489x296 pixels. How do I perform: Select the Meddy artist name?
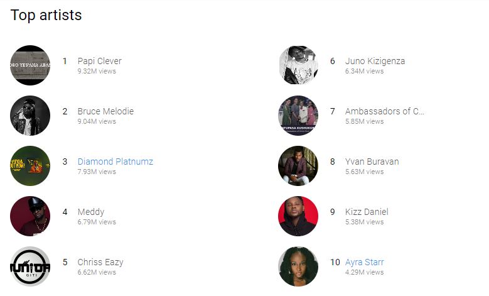(91, 212)
